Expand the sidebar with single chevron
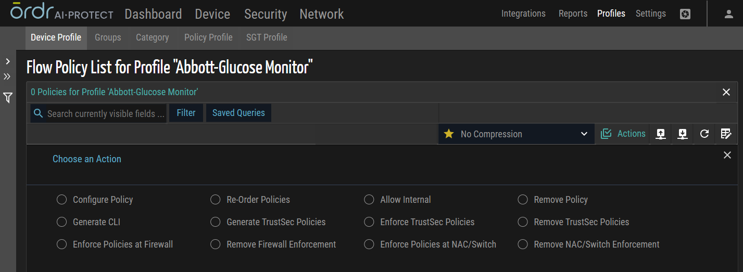Image resolution: width=743 pixels, height=272 pixels. pos(8,61)
